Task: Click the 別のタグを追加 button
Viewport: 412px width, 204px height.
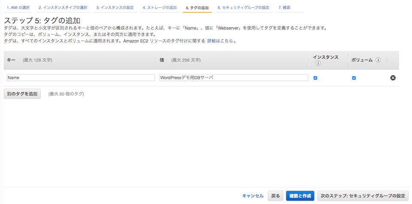Action: [22, 94]
